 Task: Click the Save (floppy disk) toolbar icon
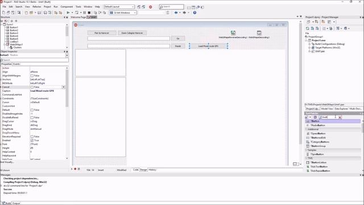click(39, 13)
